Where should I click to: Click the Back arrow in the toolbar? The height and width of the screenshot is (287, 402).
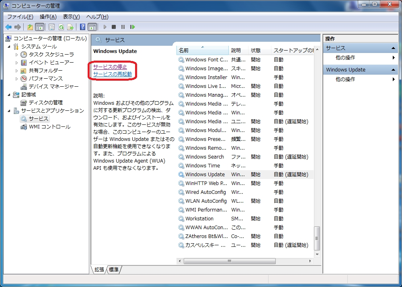(8, 27)
